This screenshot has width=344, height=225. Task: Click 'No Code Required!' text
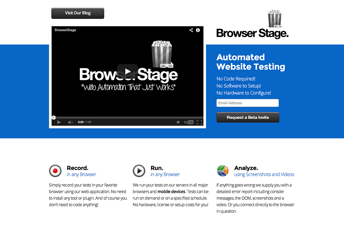pyautogui.click(x=236, y=79)
